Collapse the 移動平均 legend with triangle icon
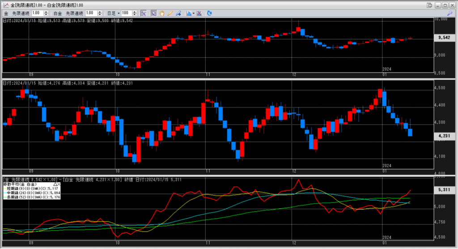This screenshot has height=249, width=458. coord(55,184)
